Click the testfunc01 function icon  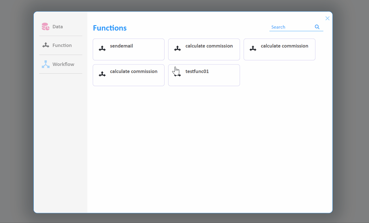tap(178, 74)
